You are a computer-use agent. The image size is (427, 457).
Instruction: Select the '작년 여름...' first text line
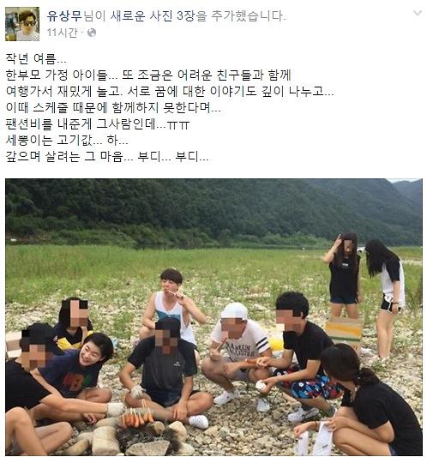[x=36, y=59]
